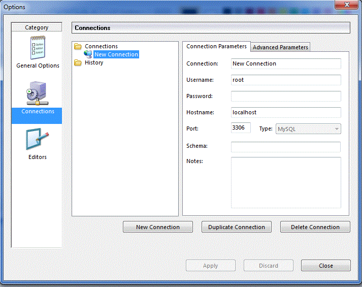Click the Port field showing 3306
The image size is (362, 287).
241,127
